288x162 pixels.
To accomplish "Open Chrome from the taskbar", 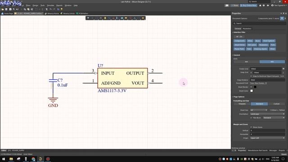I will (33, 159).
